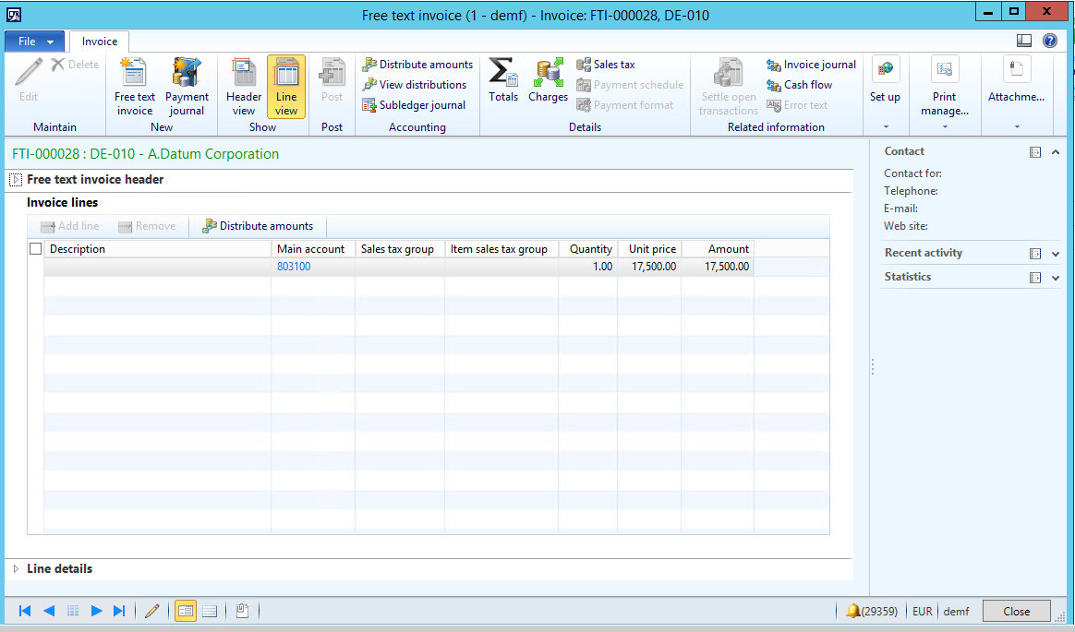Select the Invoice ribbon tab

click(x=100, y=42)
